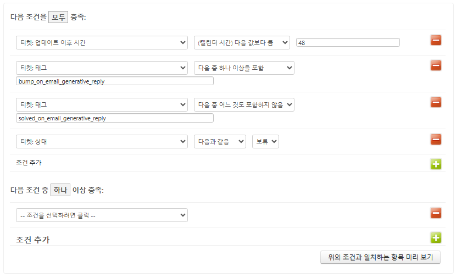Open the '다음과 같음' operator dropdown
This screenshot has width=456, height=277.
click(x=220, y=141)
